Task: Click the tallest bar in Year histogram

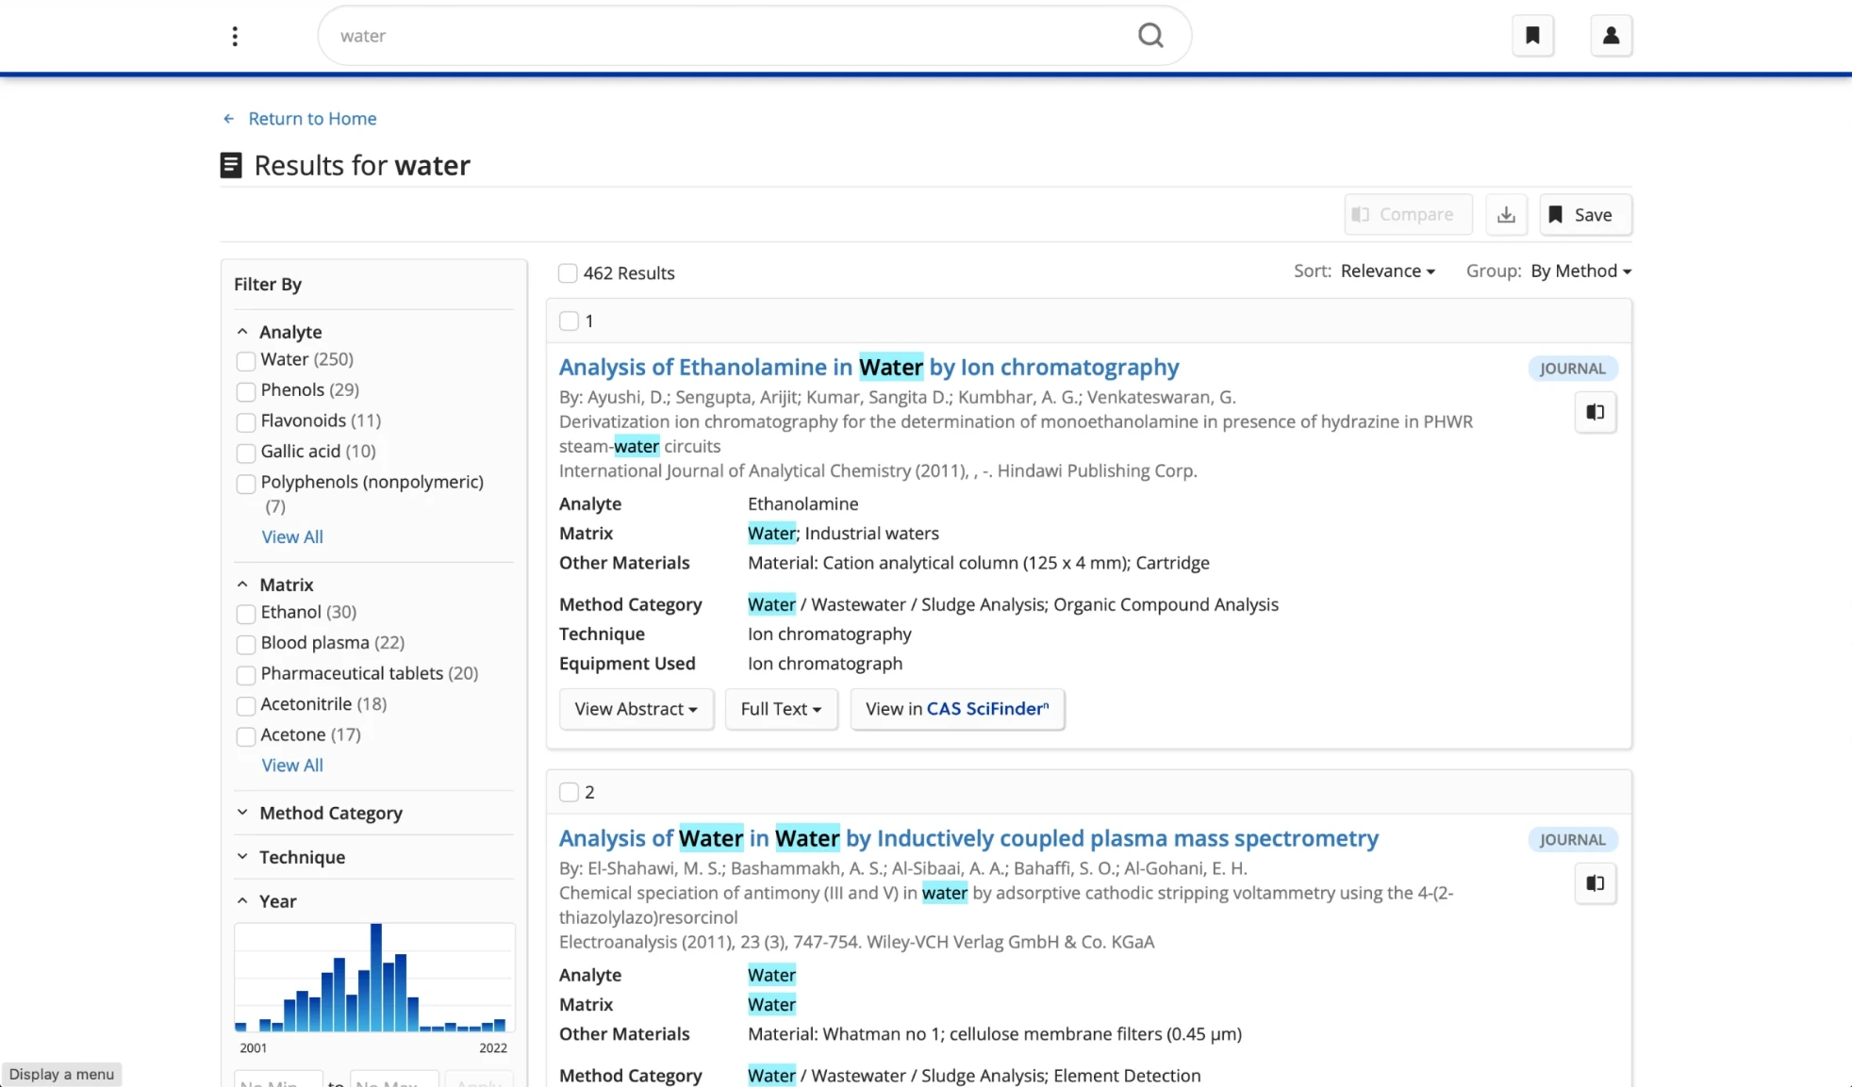Action: [376, 977]
